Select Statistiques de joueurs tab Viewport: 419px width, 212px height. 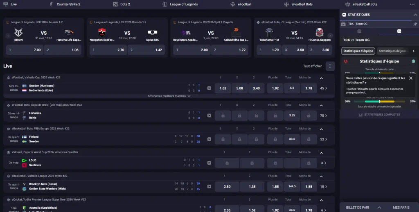coord(394,51)
